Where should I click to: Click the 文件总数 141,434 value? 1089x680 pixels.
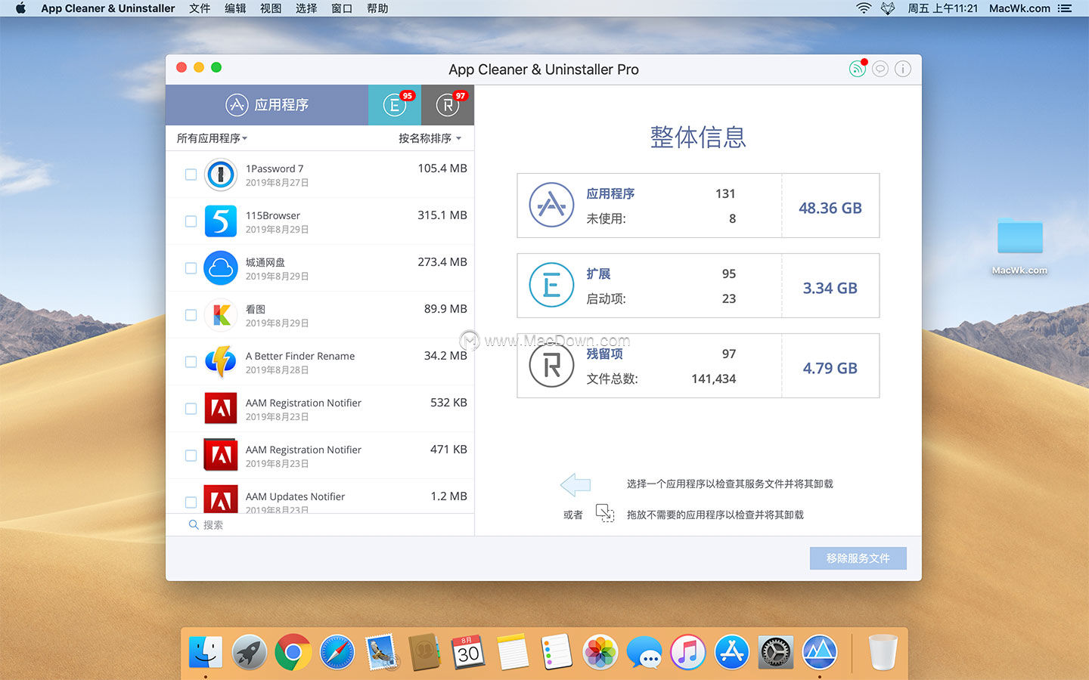coord(713,379)
